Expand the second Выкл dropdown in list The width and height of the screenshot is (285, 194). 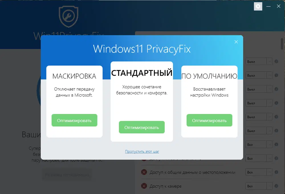[259, 75]
